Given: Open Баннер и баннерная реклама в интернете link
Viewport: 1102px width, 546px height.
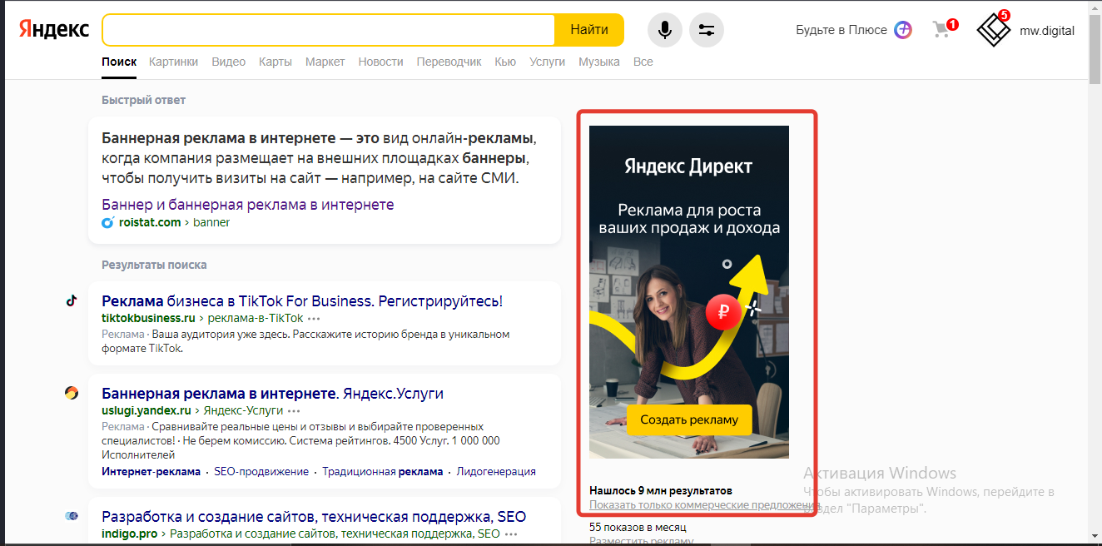Looking at the screenshot, I should [x=248, y=204].
